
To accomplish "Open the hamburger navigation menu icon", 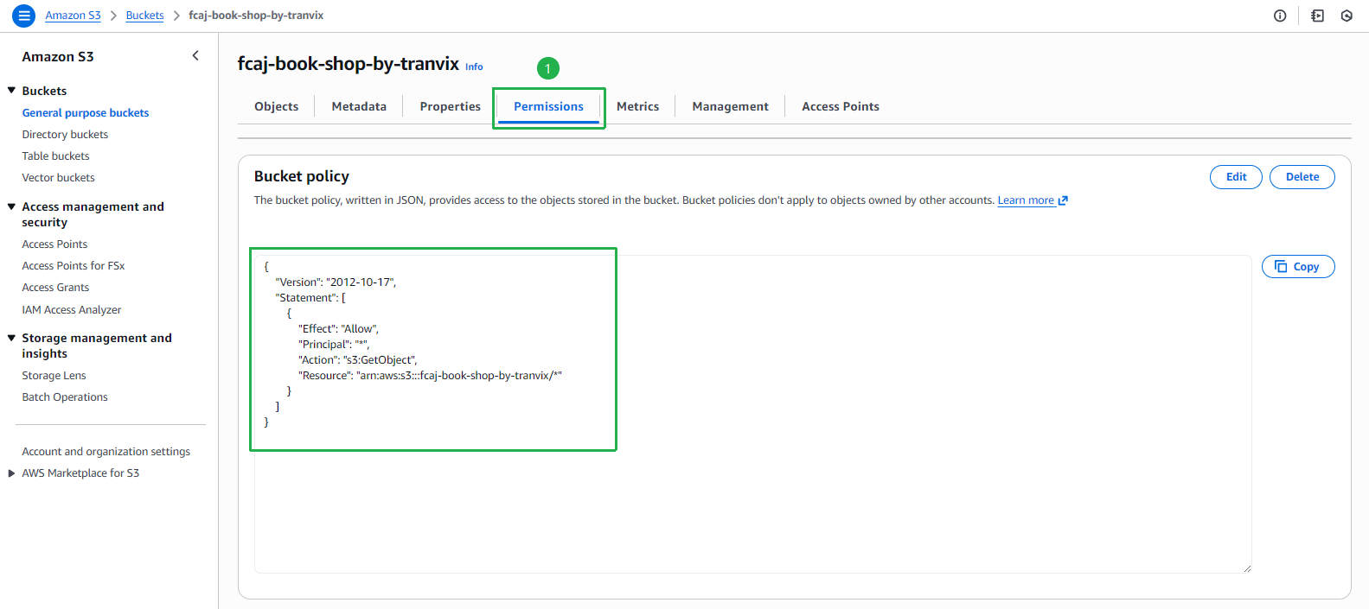I will pyautogui.click(x=24, y=16).
